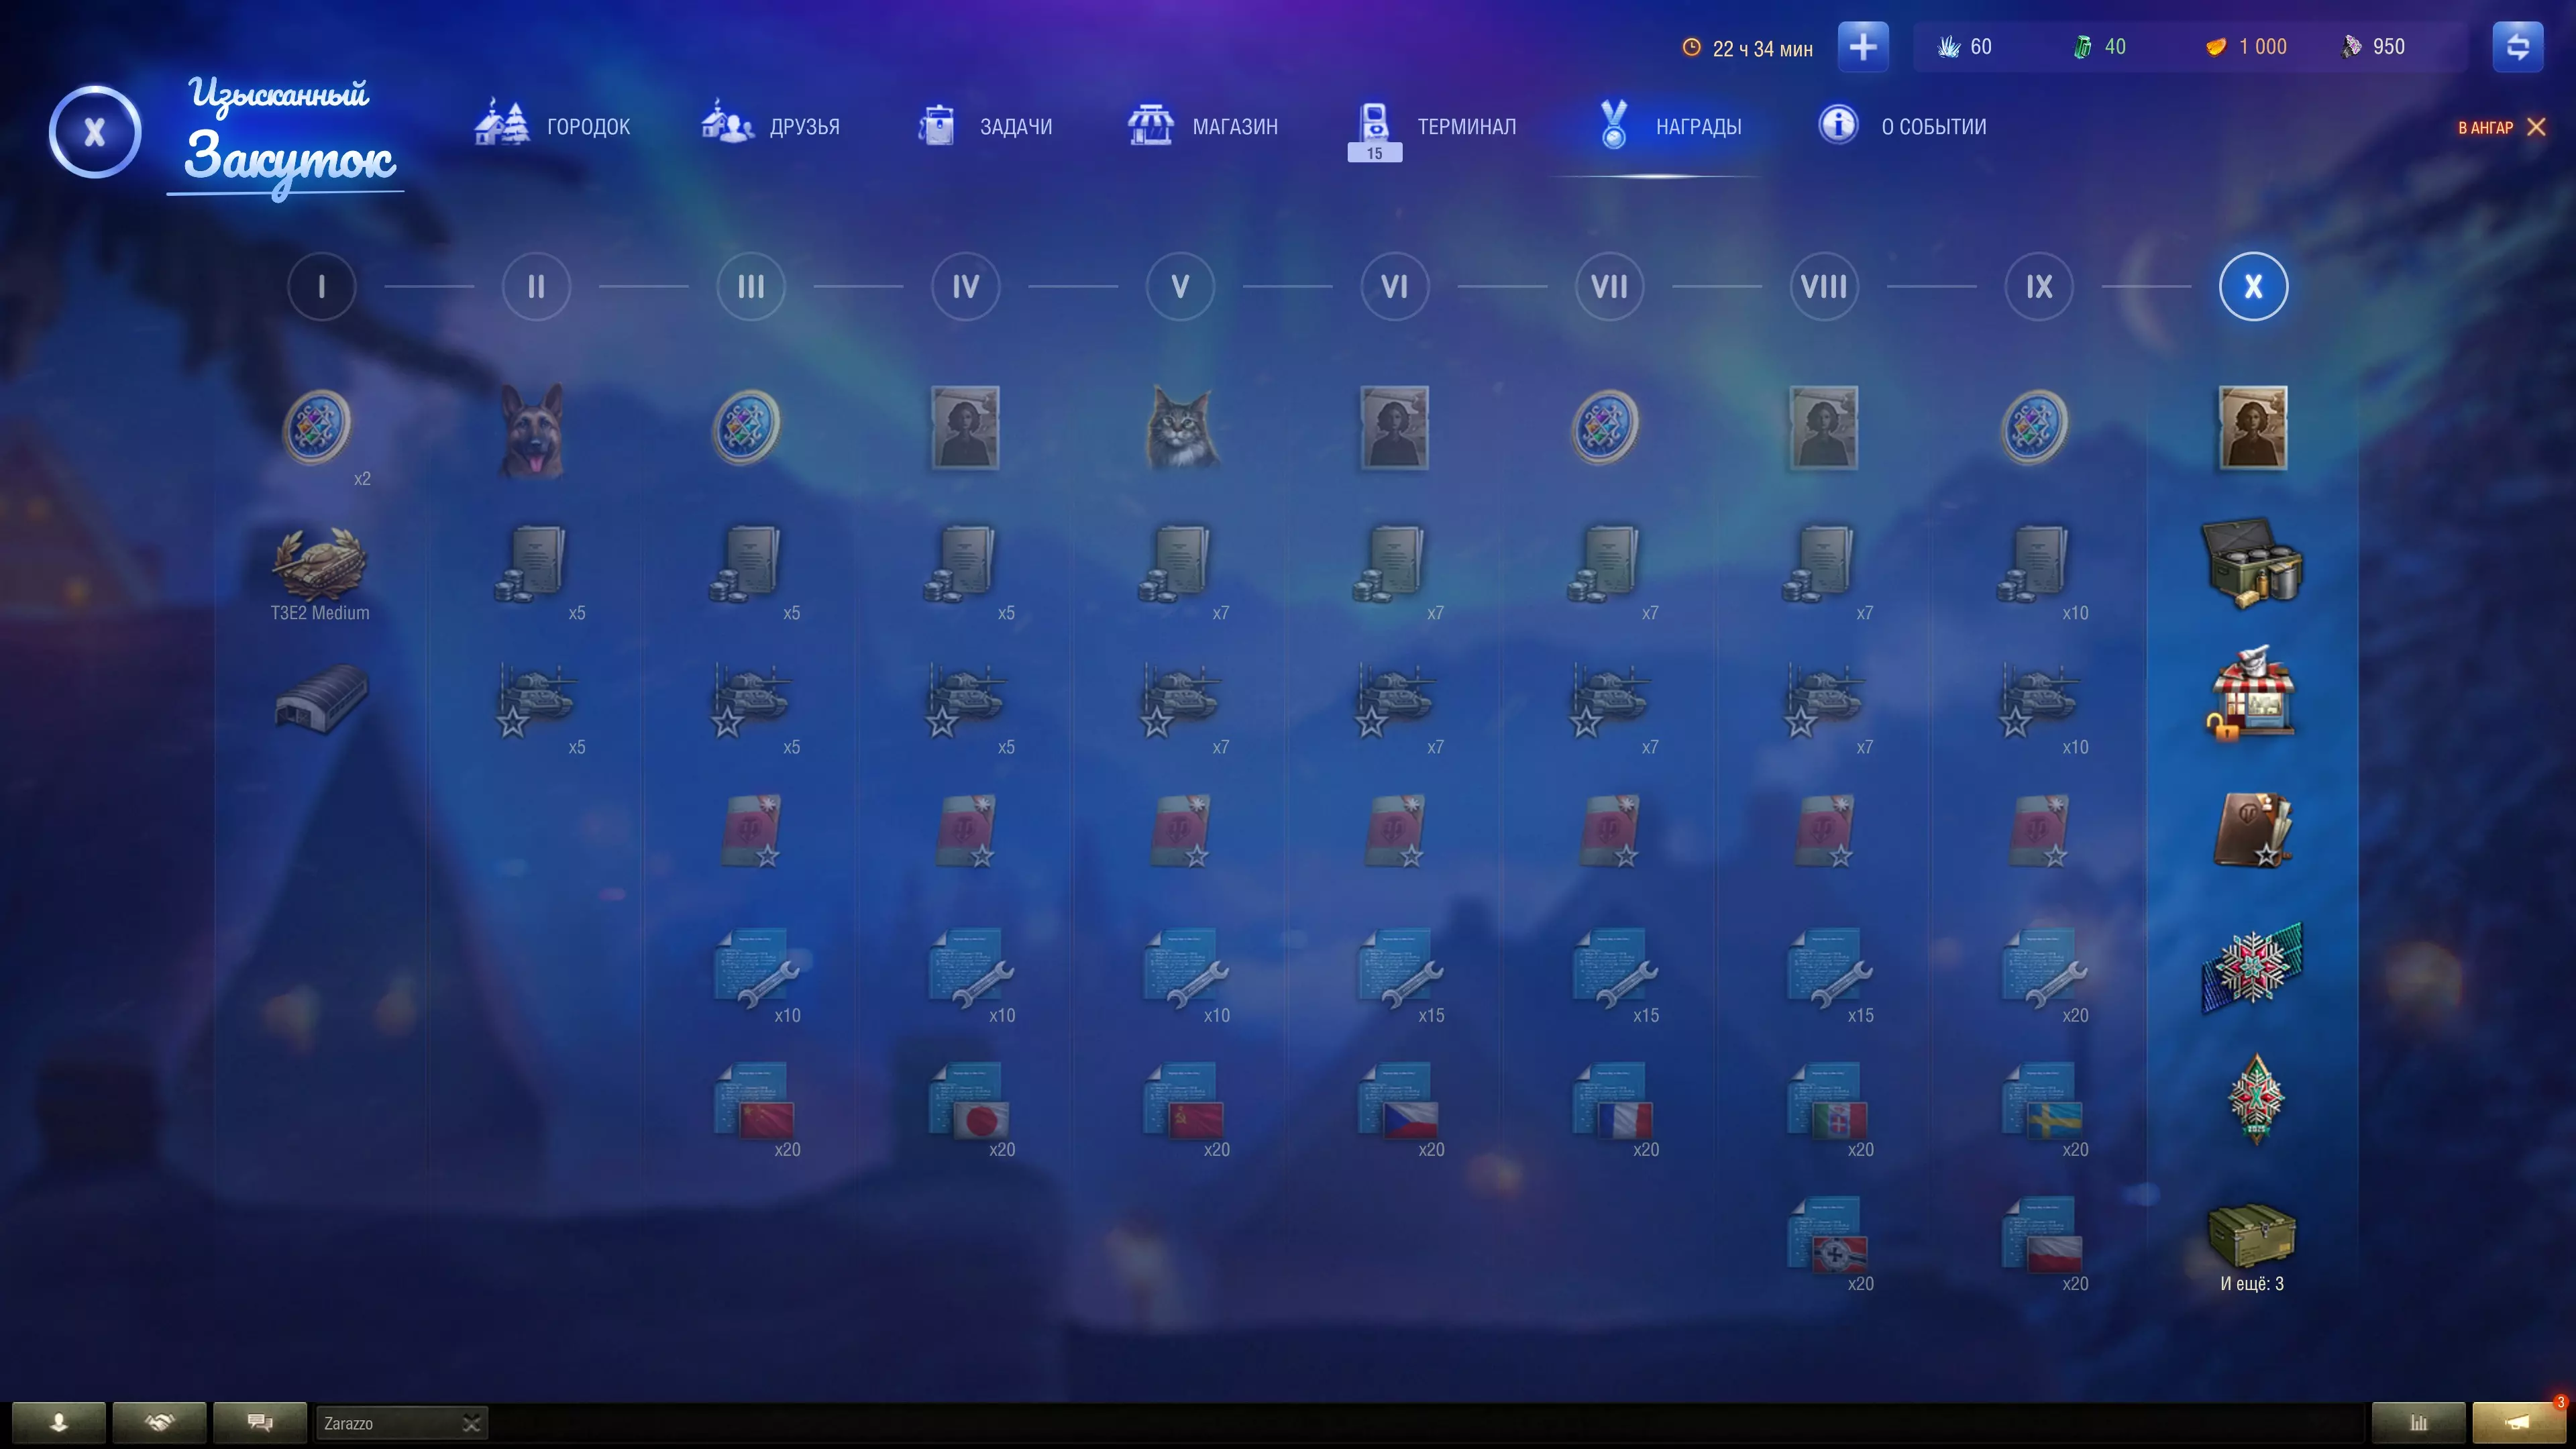Click the Swedish flag blueprint reward
This screenshot has height=1449, width=2576.
point(2041,1102)
